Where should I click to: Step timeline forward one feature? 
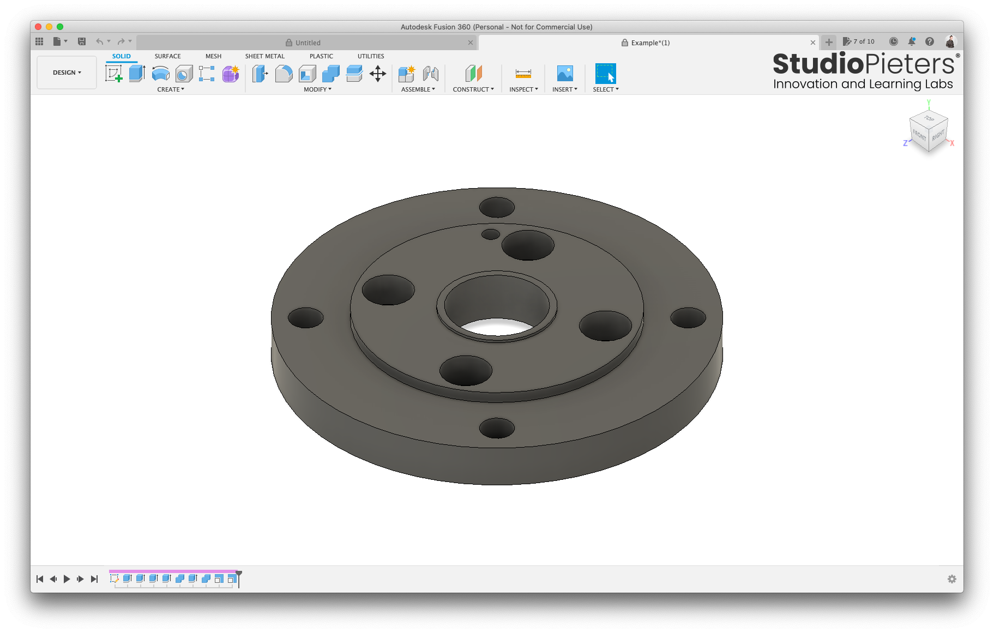[80, 579]
